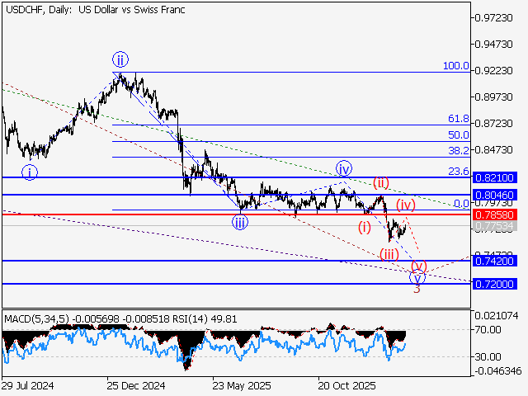Select the blue circled wave i marker
This screenshot has height=396, width=528.
tap(30, 172)
